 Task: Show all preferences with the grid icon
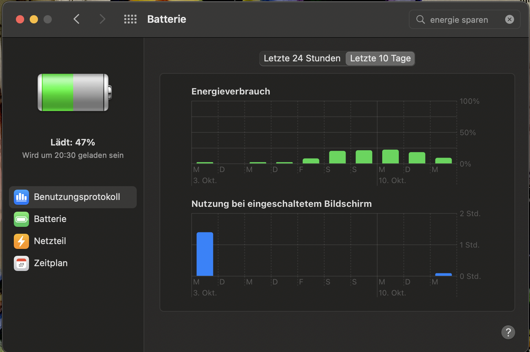(x=130, y=19)
